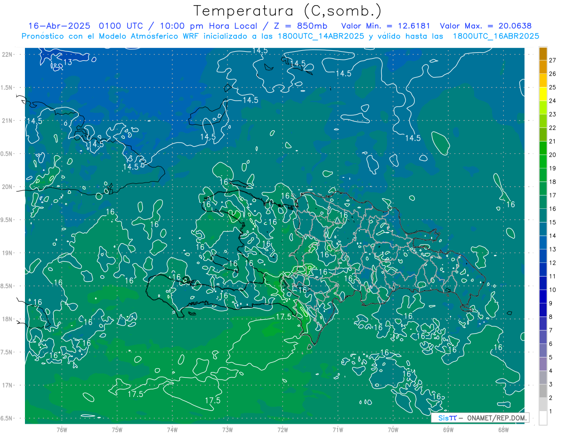565x436 pixels.
Task: Click the '18N' latitude axis label
Action: coord(7,319)
